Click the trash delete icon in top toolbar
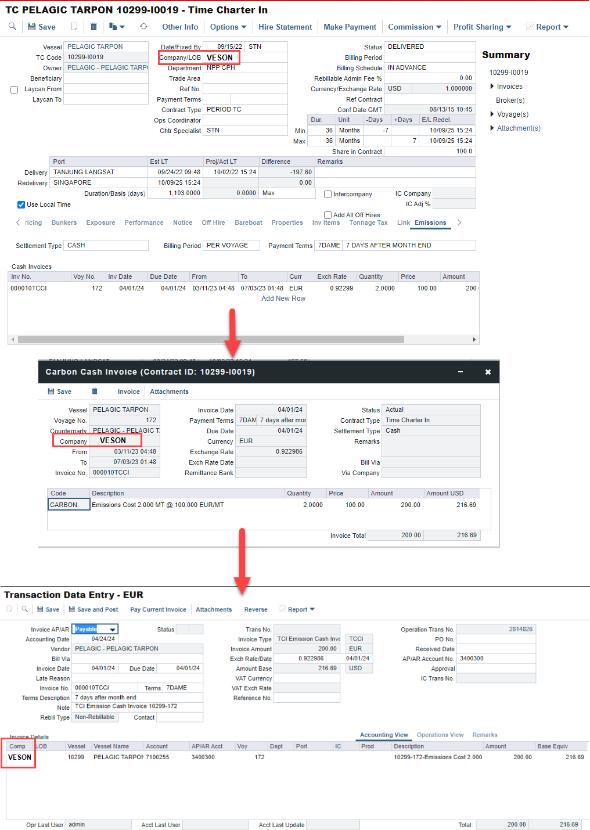590x830 pixels. click(93, 27)
